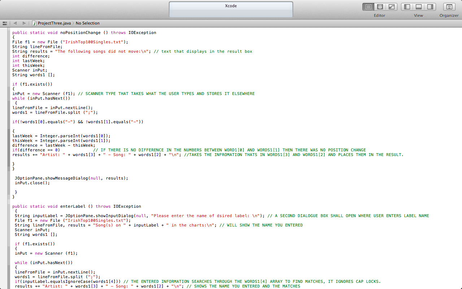Toggle the bottom Debug area
Image resolution: width=462 pixels, height=289 pixels.
pos(419,7)
